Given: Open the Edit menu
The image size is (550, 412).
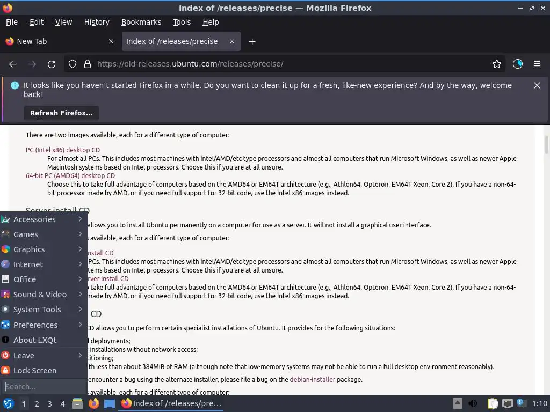Looking at the screenshot, I should coord(37,22).
